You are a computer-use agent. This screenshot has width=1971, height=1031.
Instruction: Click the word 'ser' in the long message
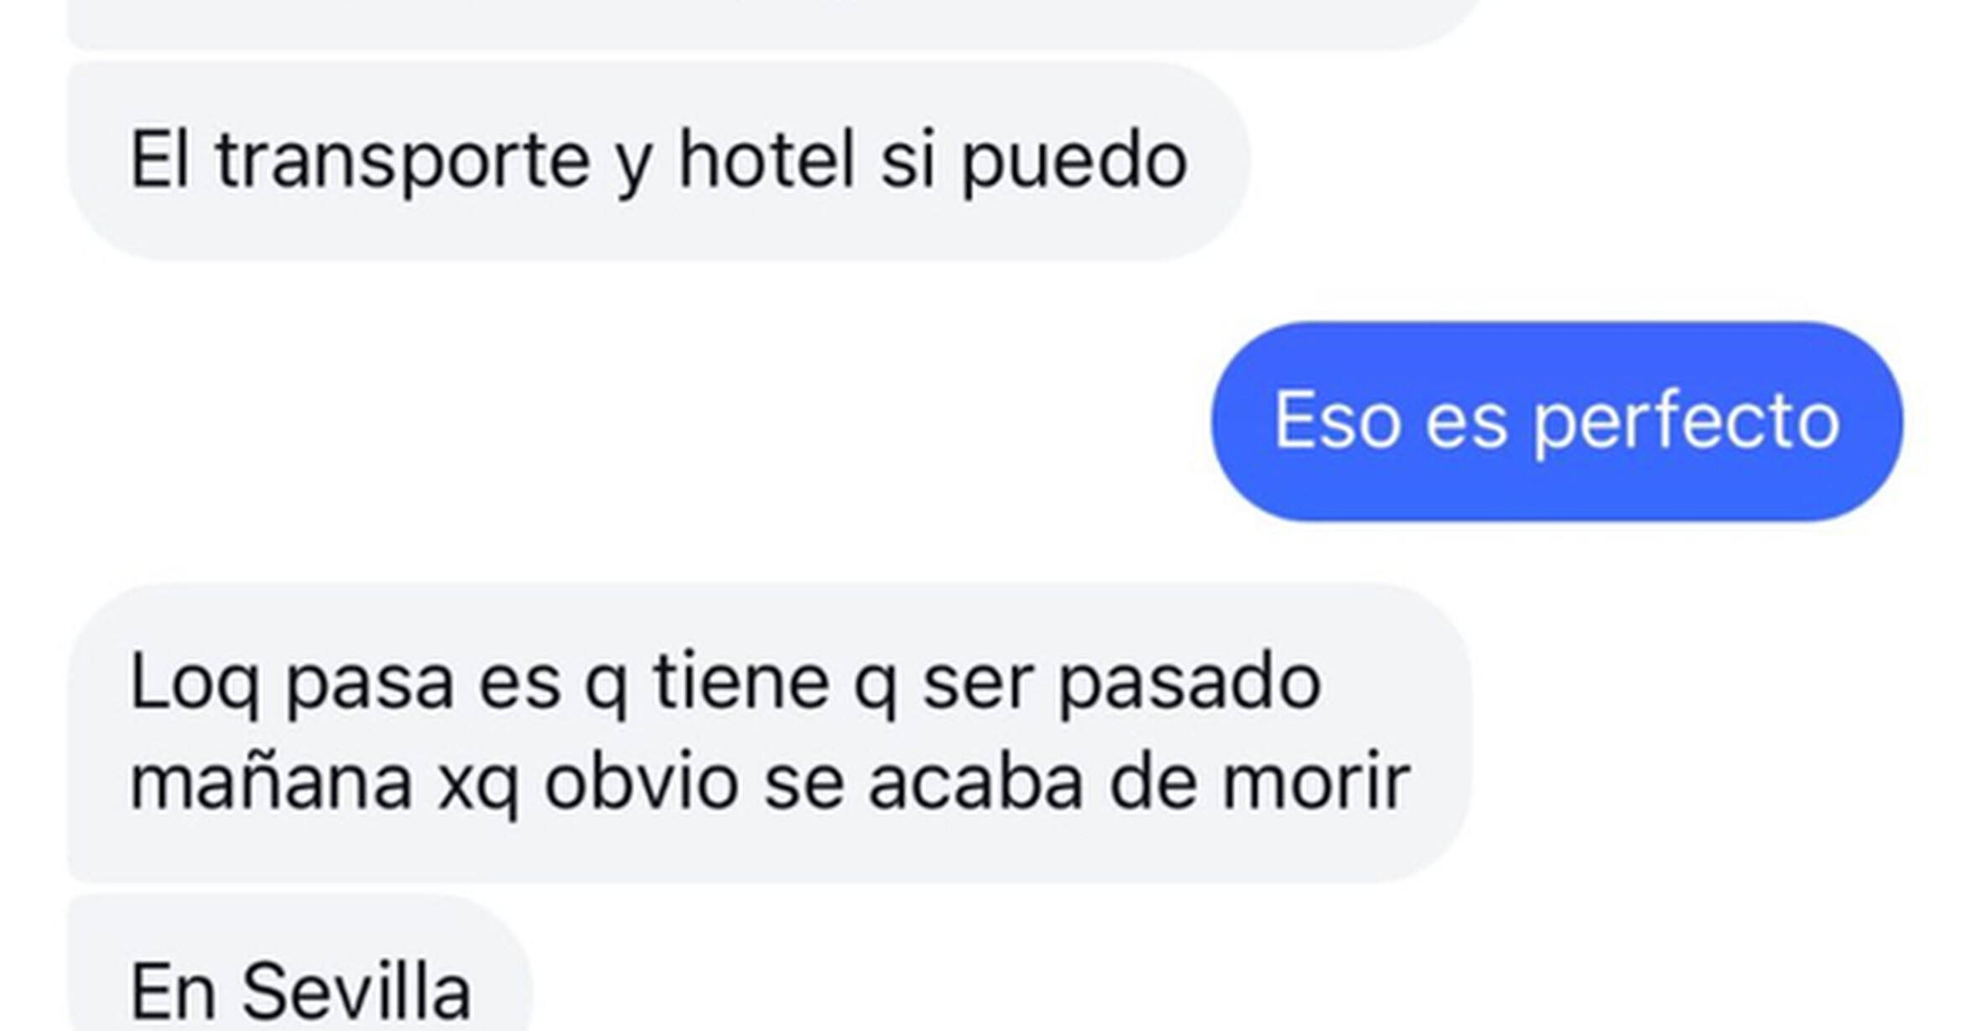(x=977, y=684)
